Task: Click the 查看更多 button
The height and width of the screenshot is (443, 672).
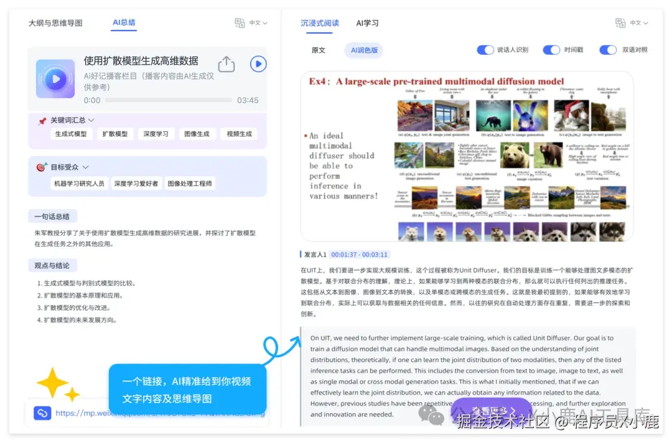Action: pyautogui.click(x=491, y=411)
